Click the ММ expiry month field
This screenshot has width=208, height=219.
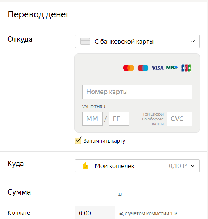92,119
